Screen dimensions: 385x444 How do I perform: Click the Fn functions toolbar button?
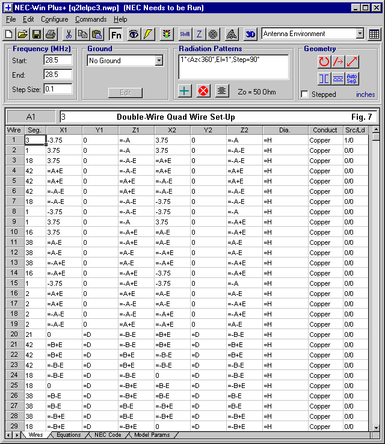pyautogui.click(x=116, y=34)
